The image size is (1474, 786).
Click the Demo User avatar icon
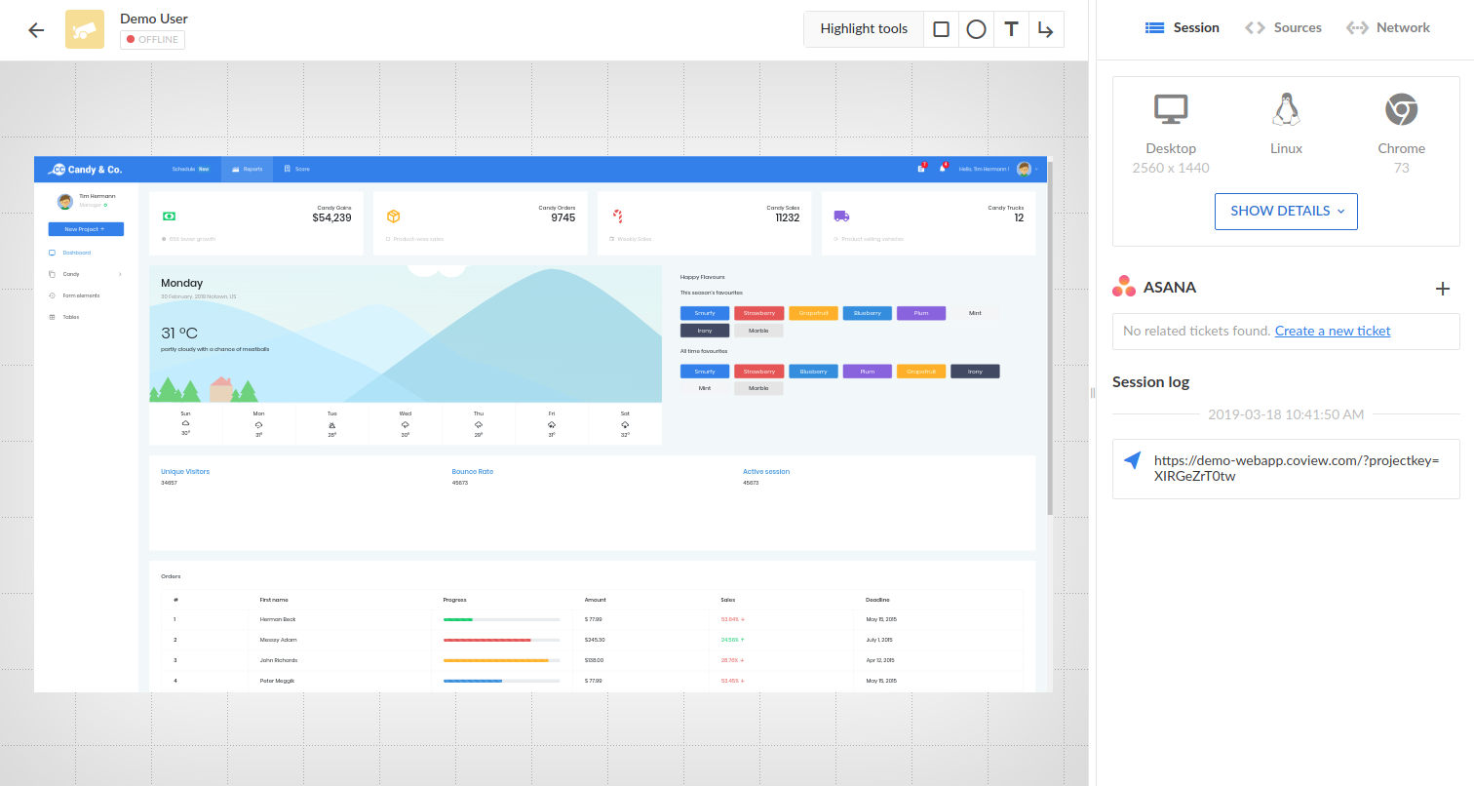click(x=85, y=29)
